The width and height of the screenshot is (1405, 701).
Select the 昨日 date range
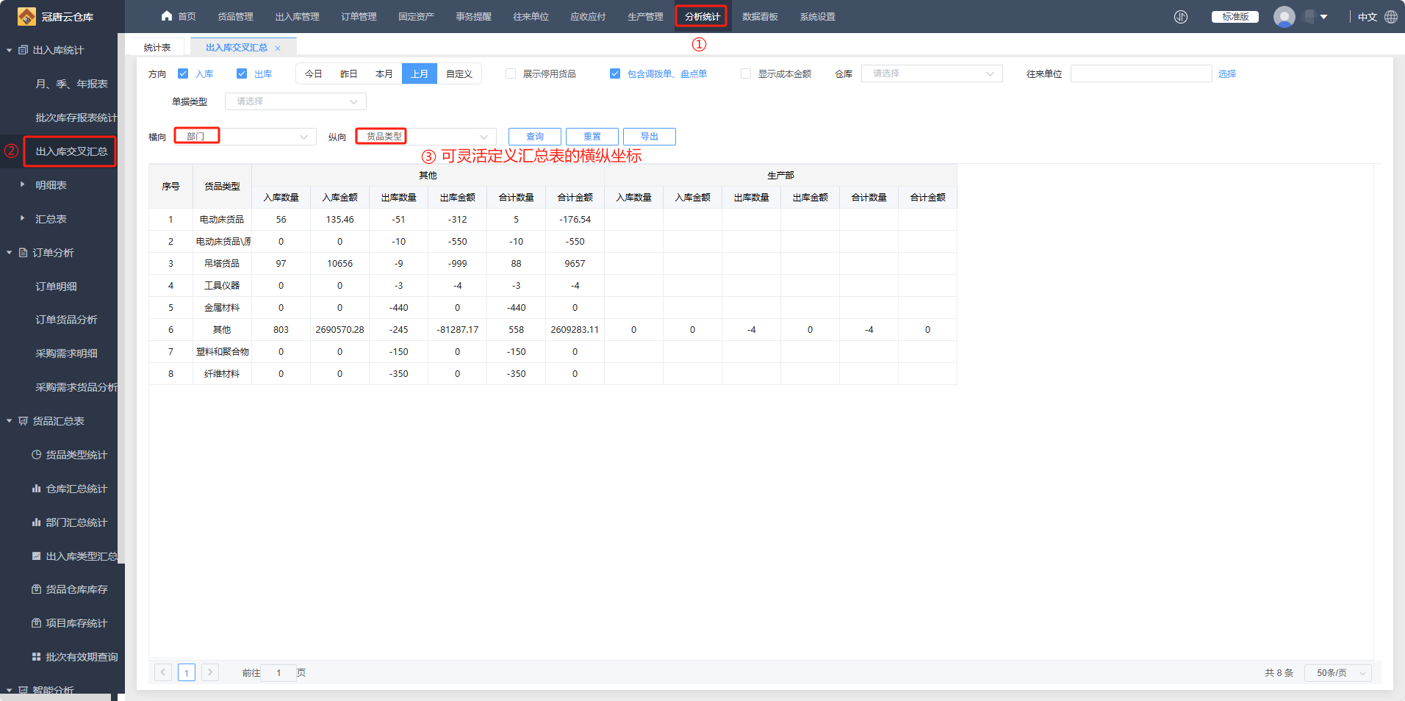349,73
